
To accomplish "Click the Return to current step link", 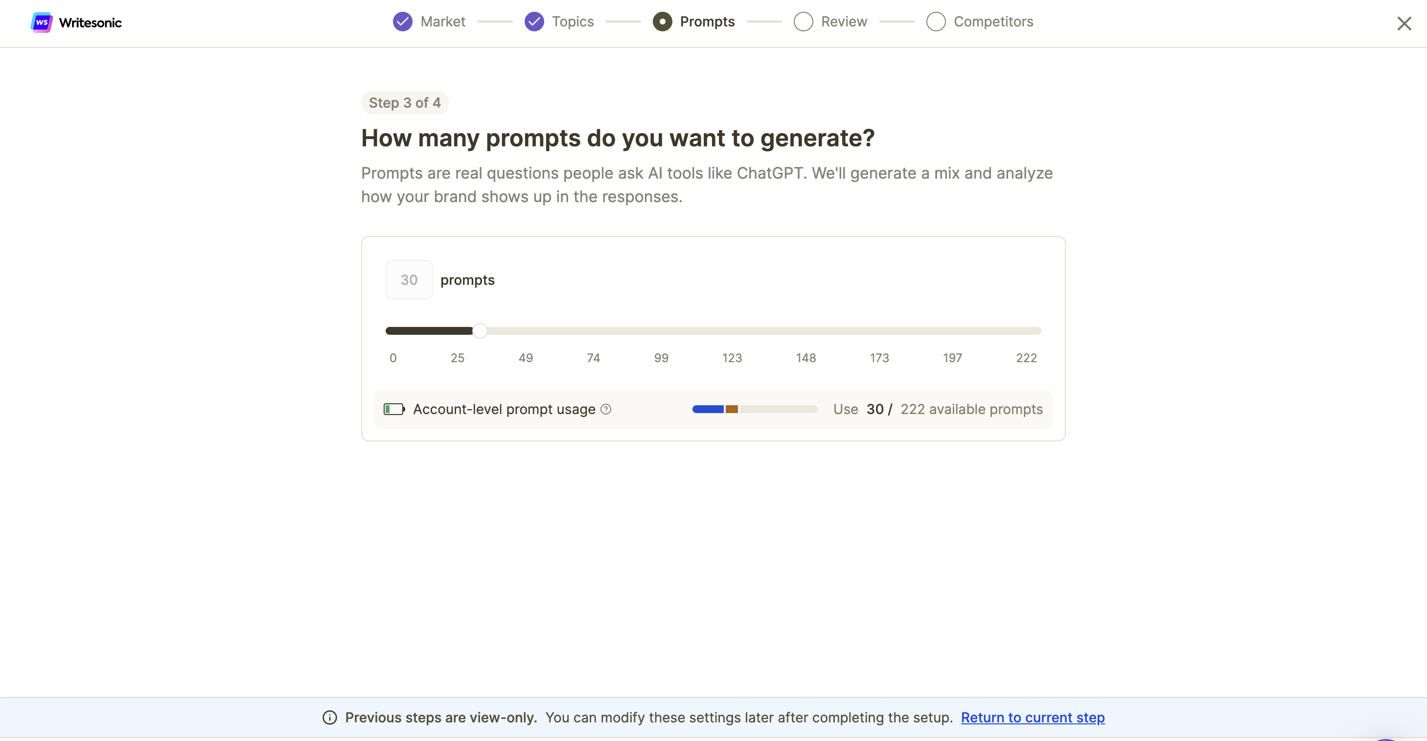I will (x=1033, y=717).
